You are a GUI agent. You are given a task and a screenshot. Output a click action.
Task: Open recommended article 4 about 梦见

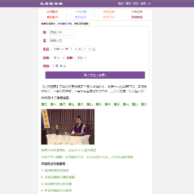coord(58,191)
